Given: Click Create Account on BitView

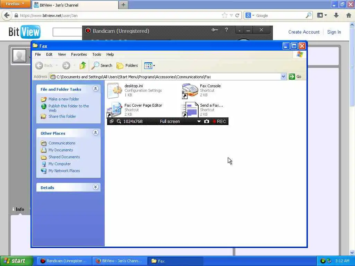Looking at the screenshot, I should pos(304,32).
